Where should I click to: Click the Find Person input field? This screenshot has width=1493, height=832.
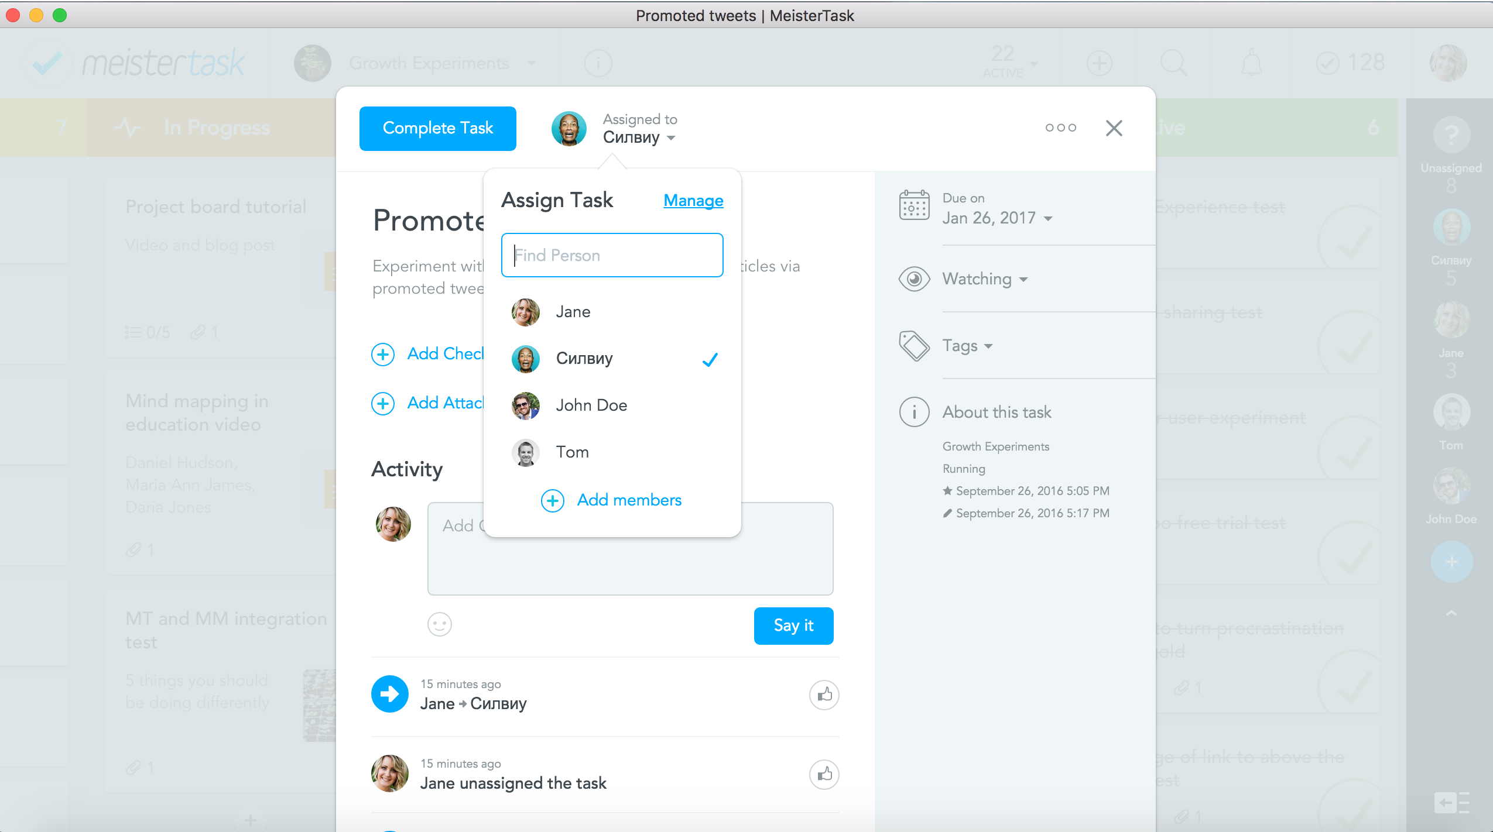612,255
